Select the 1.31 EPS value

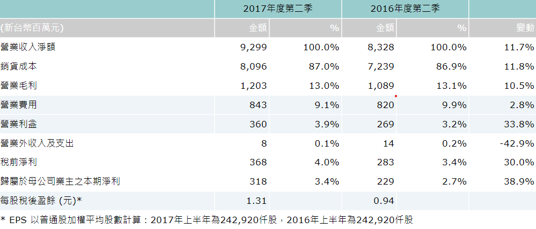(256, 201)
